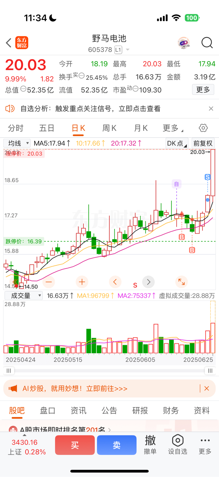Select 股吧 tab
The width and height of the screenshot is (219, 477).
pyautogui.click(x=17, y=411)
